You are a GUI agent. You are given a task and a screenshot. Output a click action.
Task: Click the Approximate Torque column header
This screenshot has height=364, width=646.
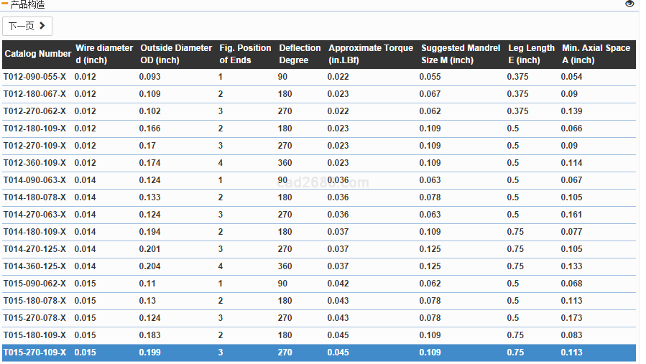371,54
